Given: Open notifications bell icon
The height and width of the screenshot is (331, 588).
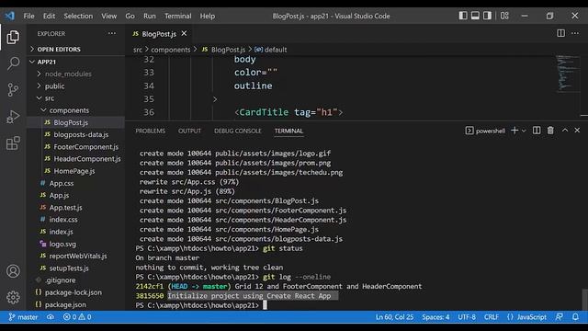Looking at the screenshot, I should pos(576,317).
